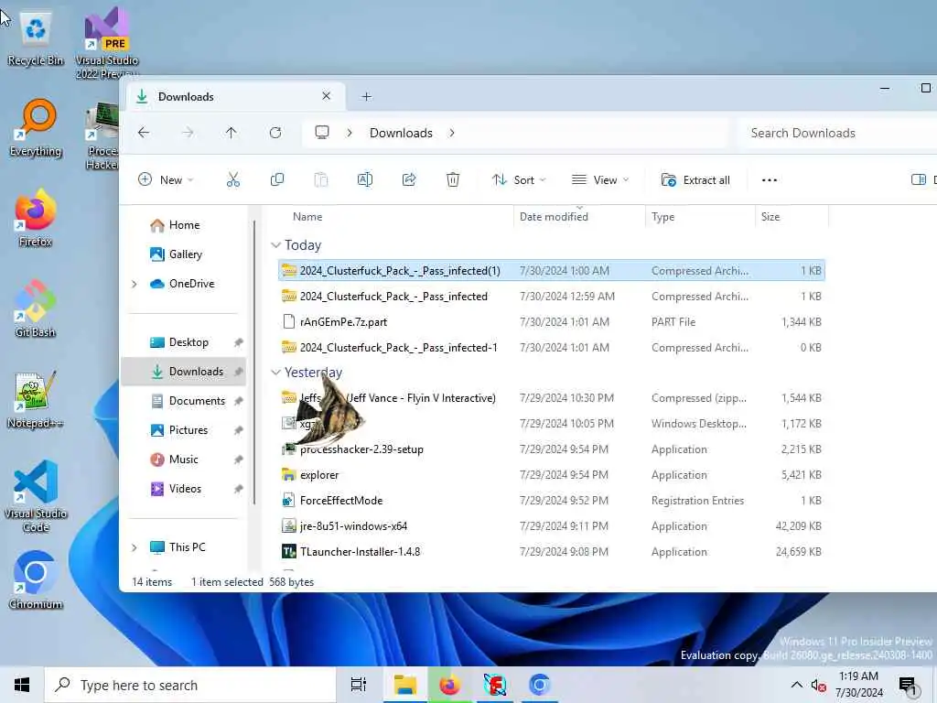The image size is (937, 703).
Task: Select file rAnGEmPe.7z.part
Action: point(552,321)
